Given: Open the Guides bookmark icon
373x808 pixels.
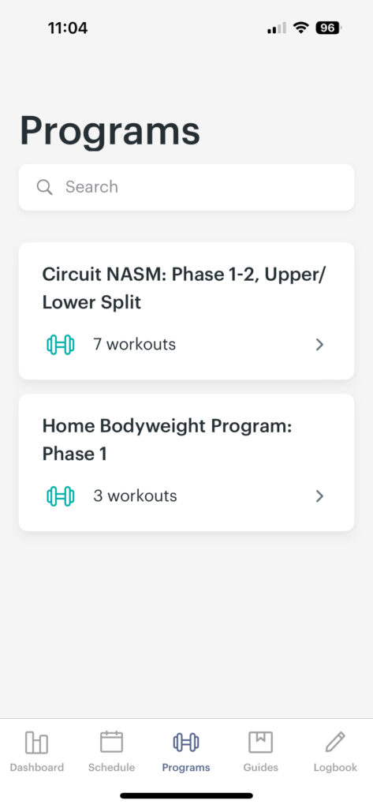Looking at the screenshot, I should tap(261, 743).
